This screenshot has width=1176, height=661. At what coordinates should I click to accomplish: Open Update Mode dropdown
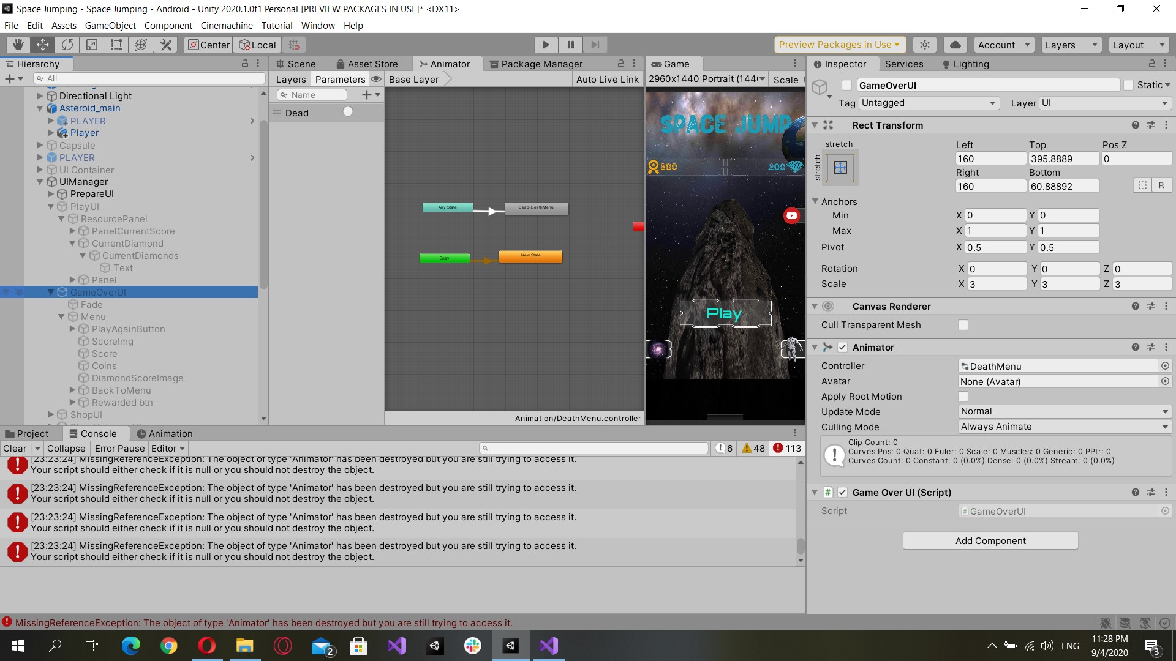click(x=1065, y=411)
